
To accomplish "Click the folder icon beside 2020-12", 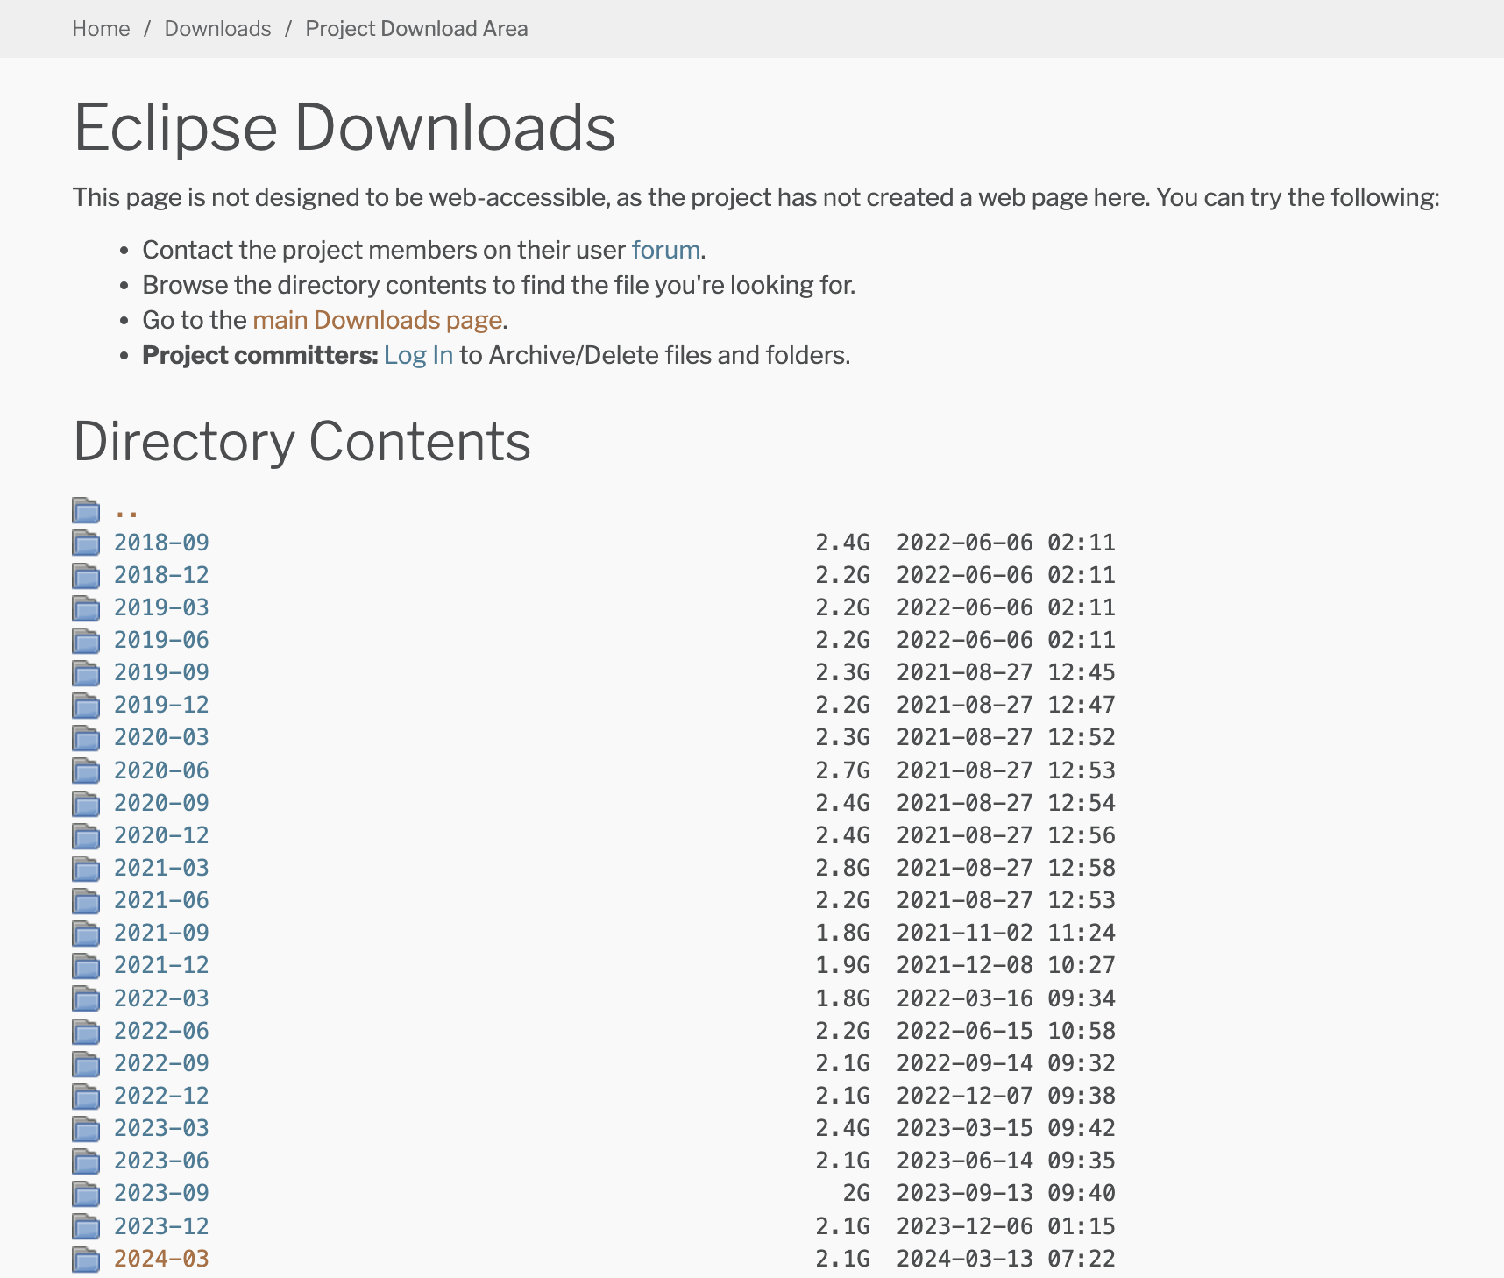I will click(86, 835).
